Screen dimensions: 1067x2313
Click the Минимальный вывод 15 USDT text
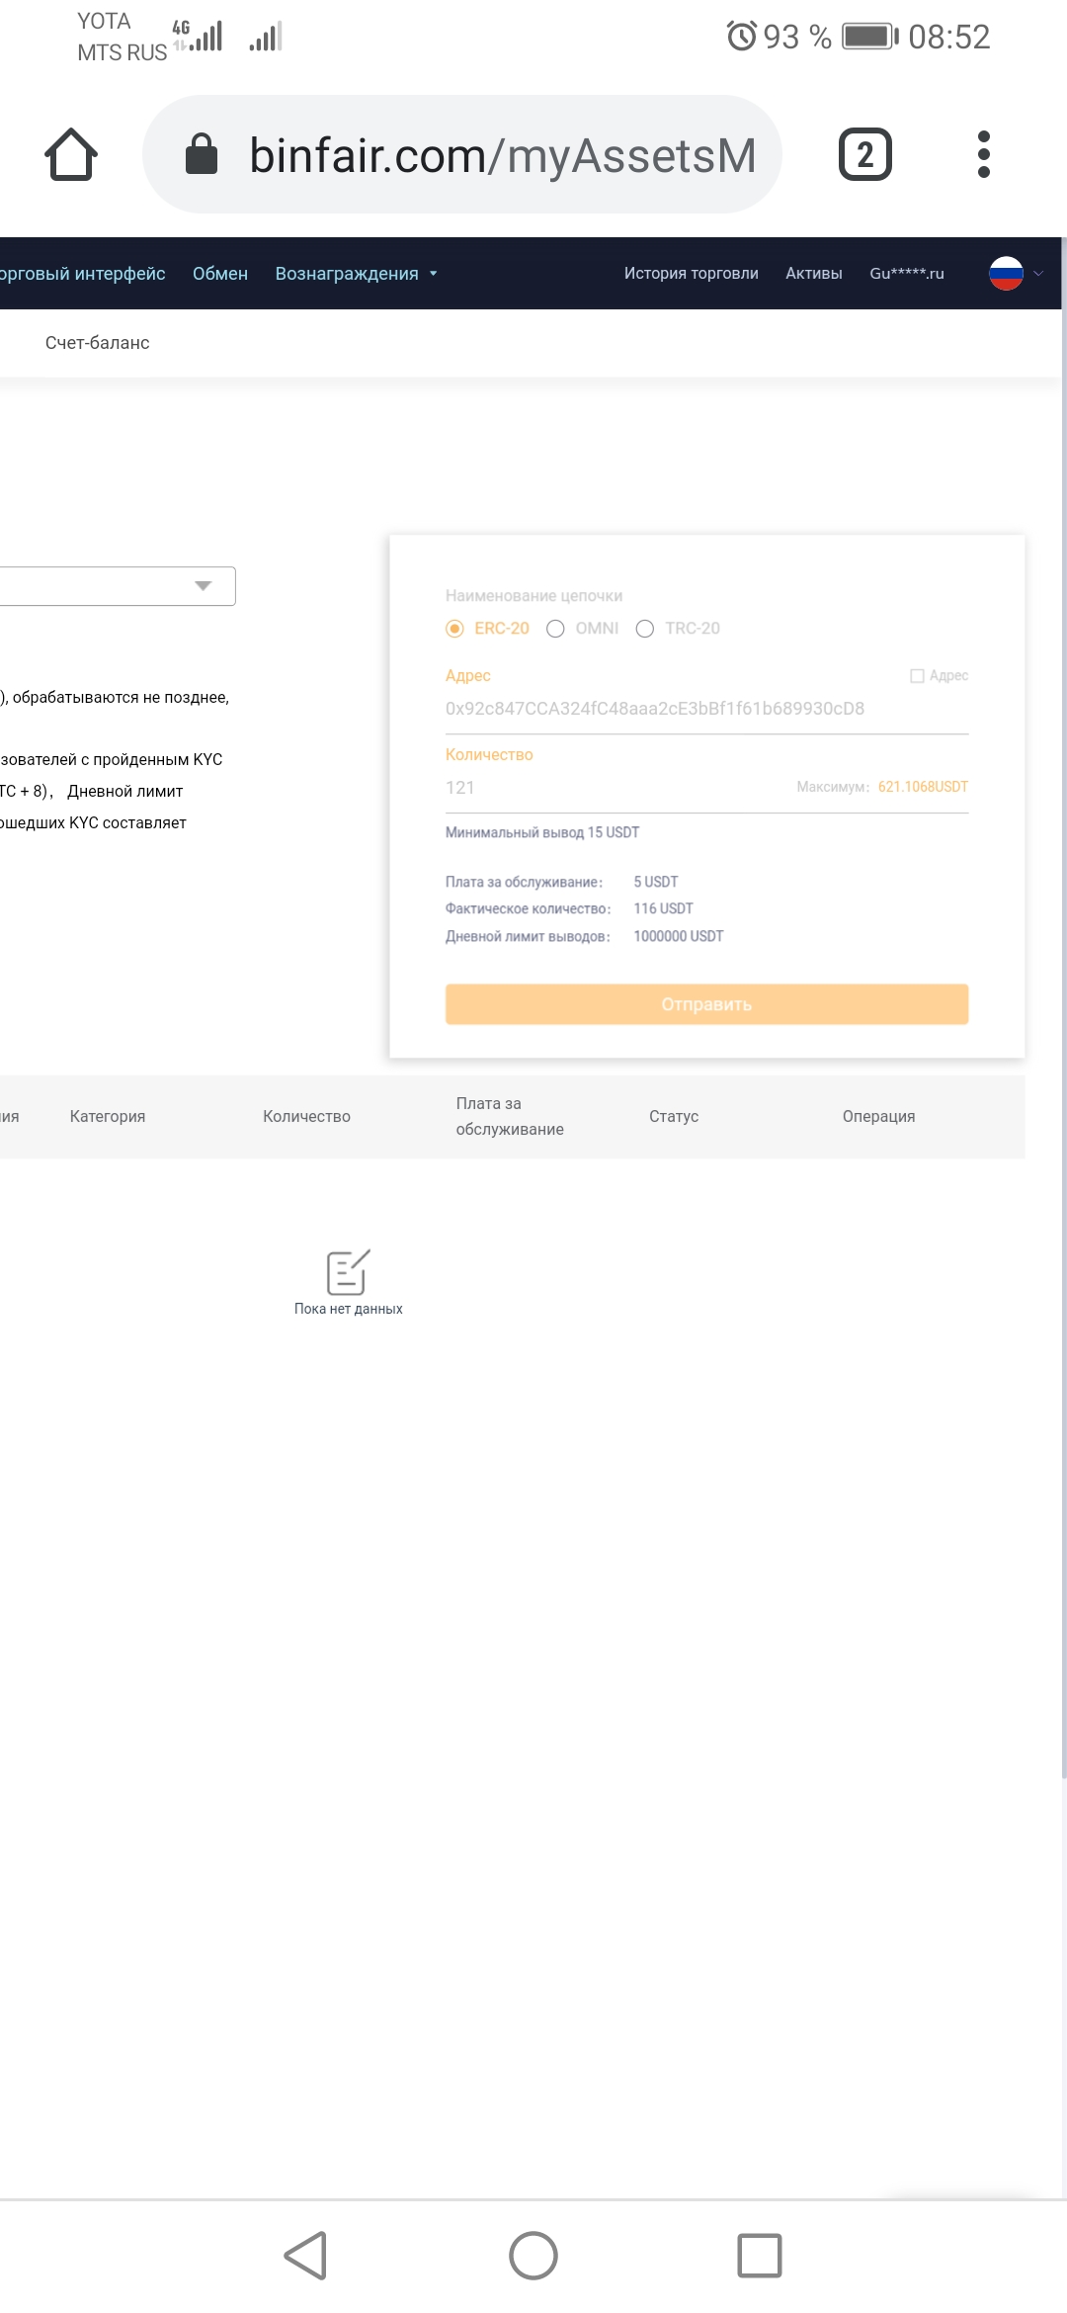[542, 832]
